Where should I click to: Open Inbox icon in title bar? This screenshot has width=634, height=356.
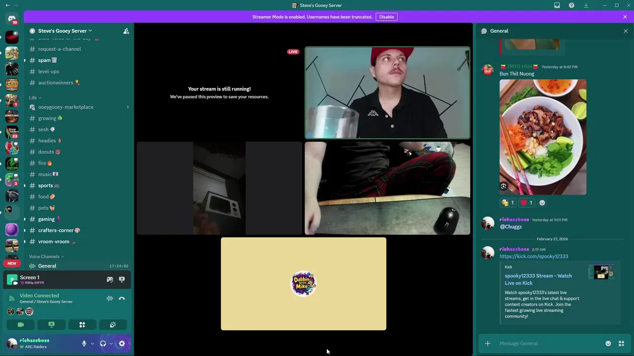[557, 5]
